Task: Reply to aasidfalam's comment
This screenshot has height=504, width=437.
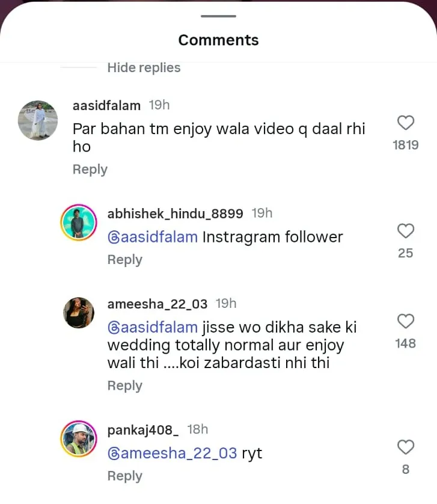Action: pos(90,170)
